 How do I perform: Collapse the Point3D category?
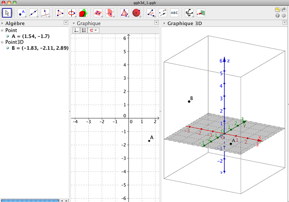[2, 42]
